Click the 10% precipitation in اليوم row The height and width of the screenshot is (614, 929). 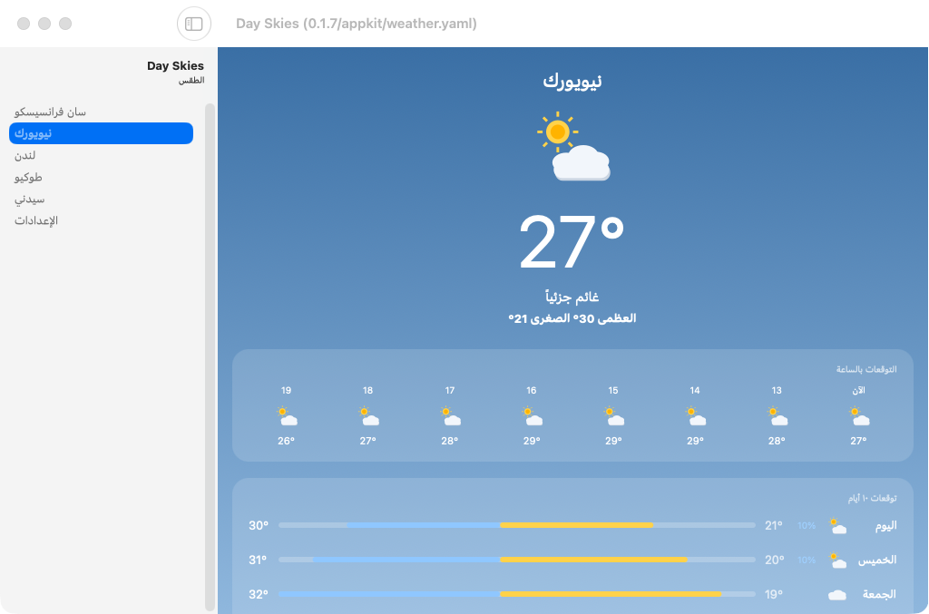(x=807, y=526)
